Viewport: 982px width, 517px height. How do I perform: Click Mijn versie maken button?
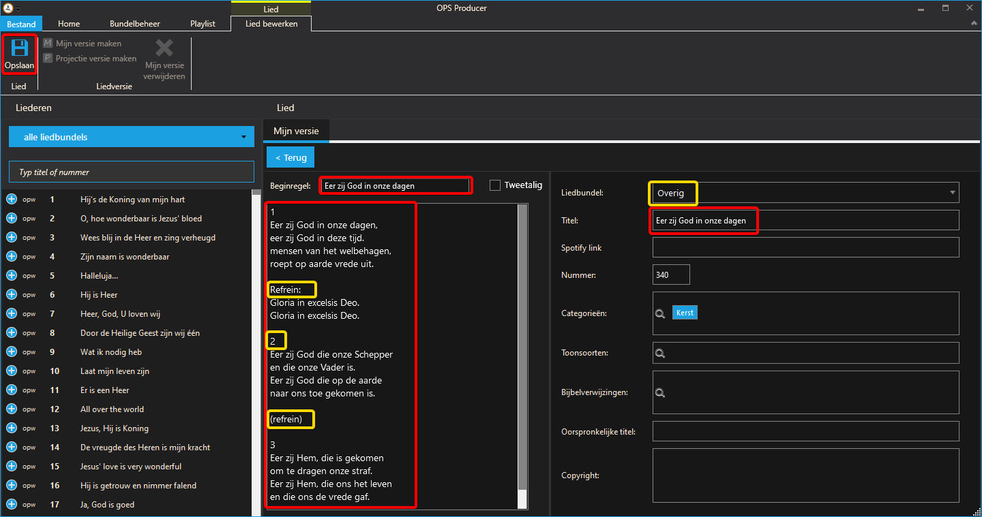point(83,43)
